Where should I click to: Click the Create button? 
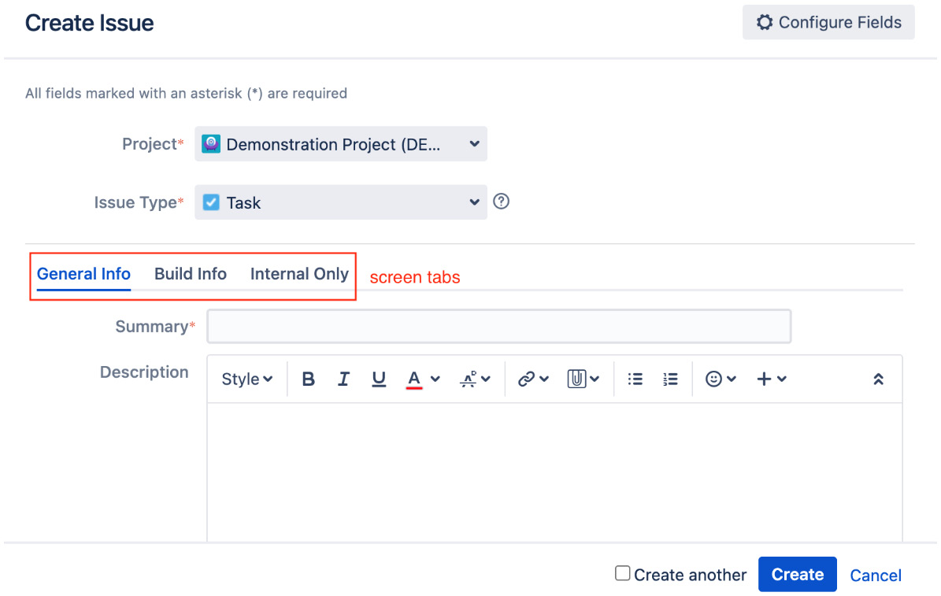[x=797, y=574]
